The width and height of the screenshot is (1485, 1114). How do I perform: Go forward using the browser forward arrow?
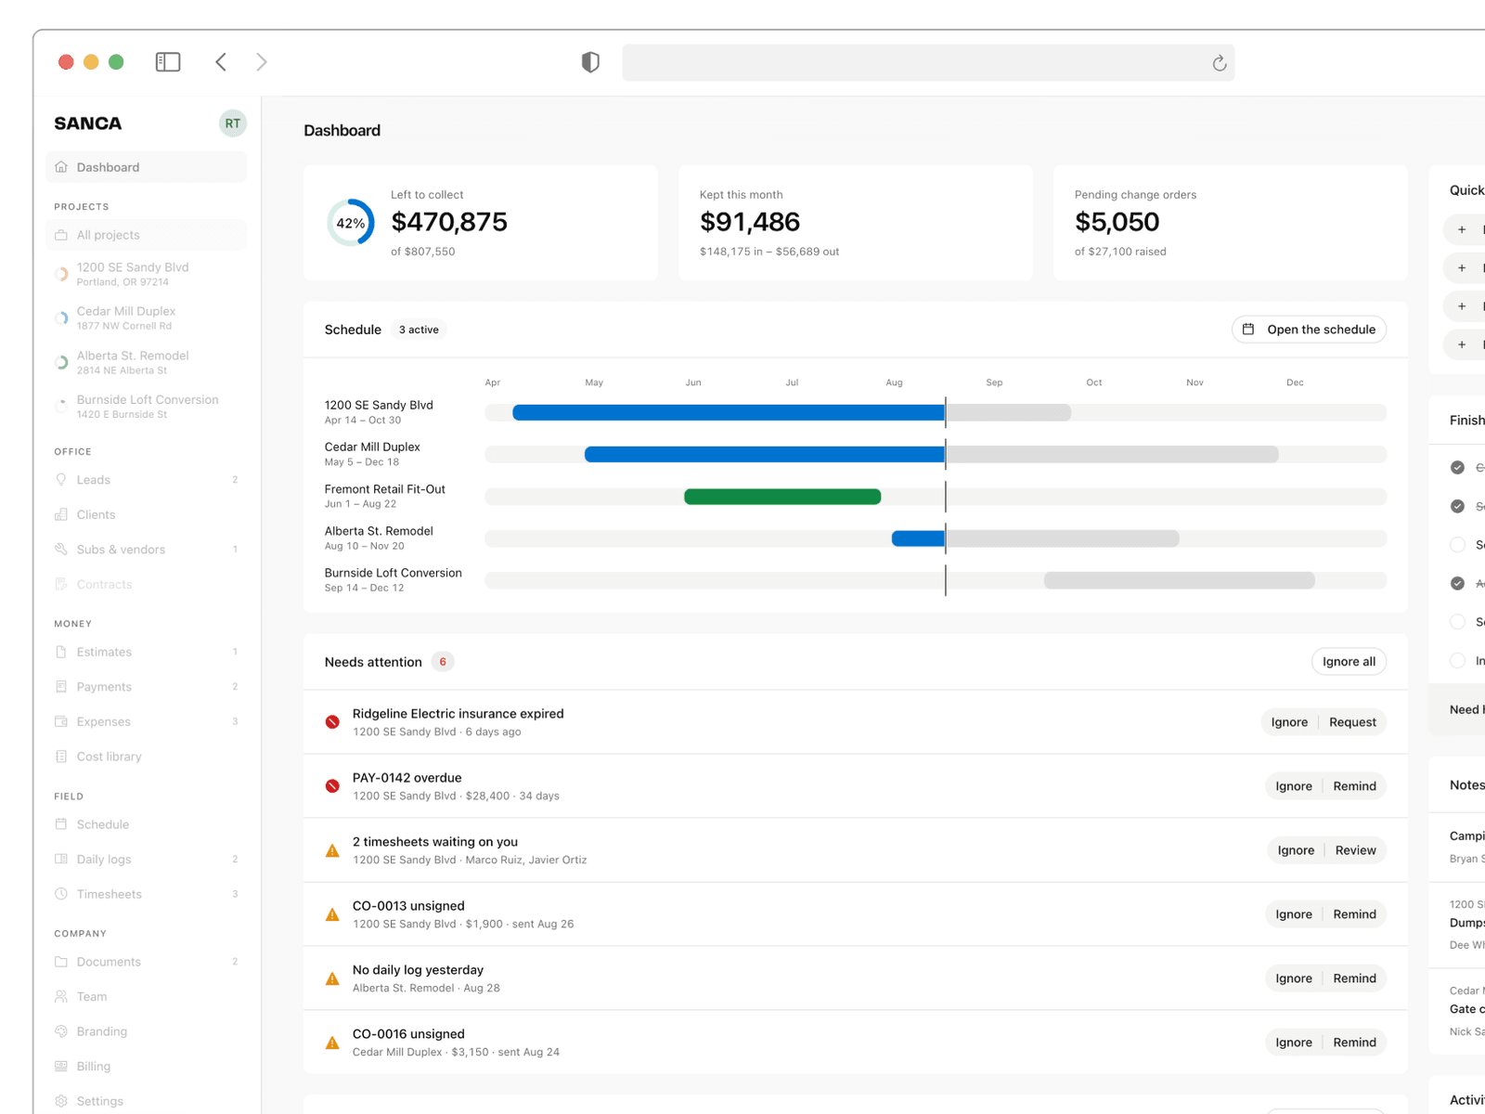click(262, 62)
